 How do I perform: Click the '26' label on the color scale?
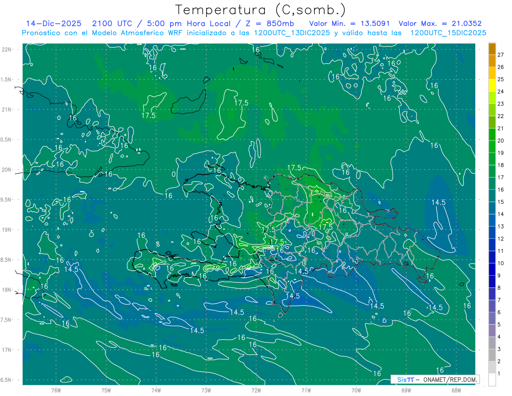(501, 67)
